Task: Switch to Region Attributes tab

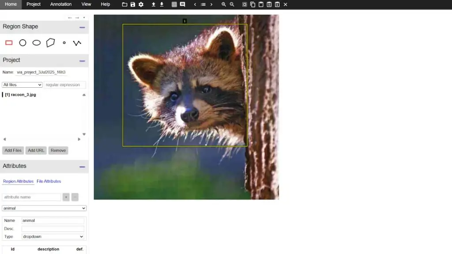Action: point(18,181)
